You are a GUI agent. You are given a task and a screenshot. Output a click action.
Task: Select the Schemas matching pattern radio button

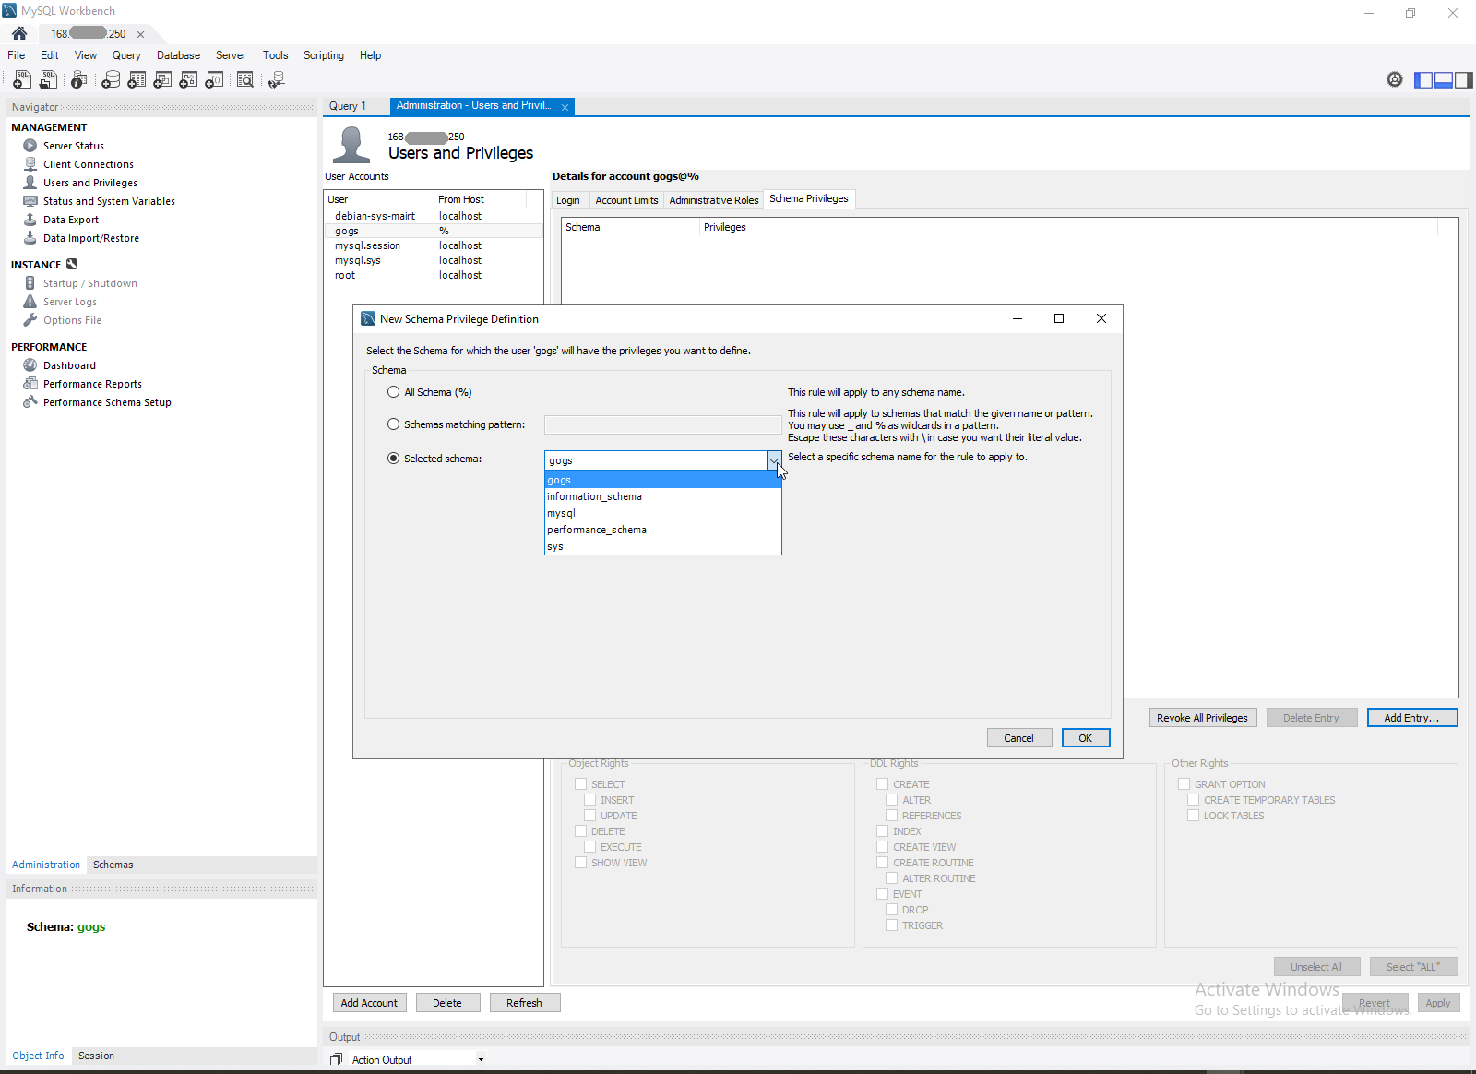(394, 424)
